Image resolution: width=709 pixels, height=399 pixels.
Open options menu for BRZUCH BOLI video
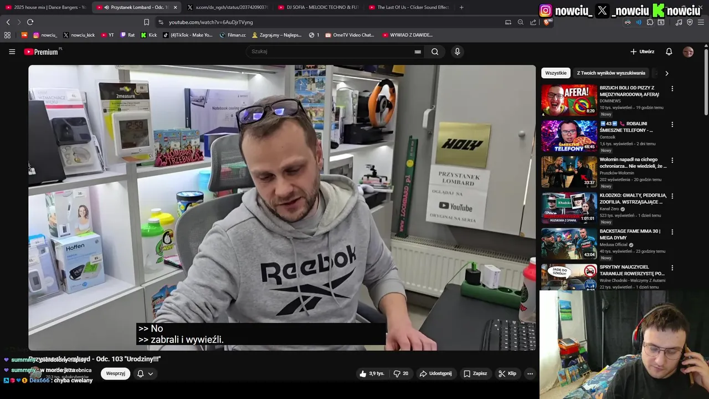672,89
